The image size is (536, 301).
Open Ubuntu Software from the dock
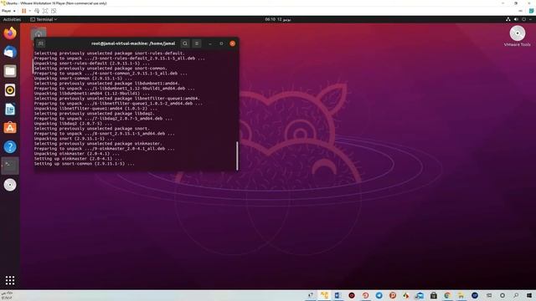[10, 128]
